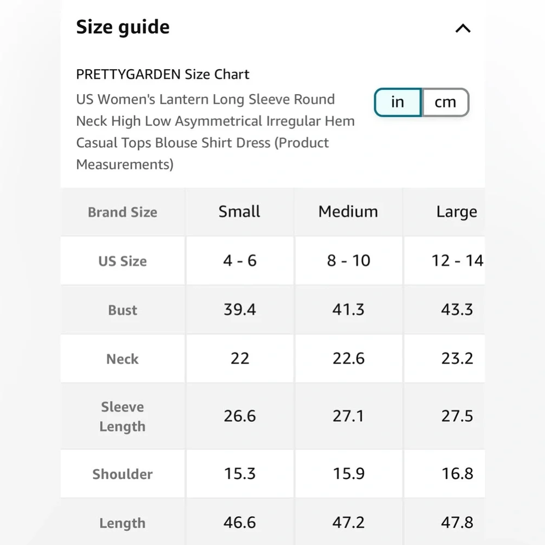The width and height of the screenshot is (545, 545).
Task: Switch units to inches
Action: (398, 102)
